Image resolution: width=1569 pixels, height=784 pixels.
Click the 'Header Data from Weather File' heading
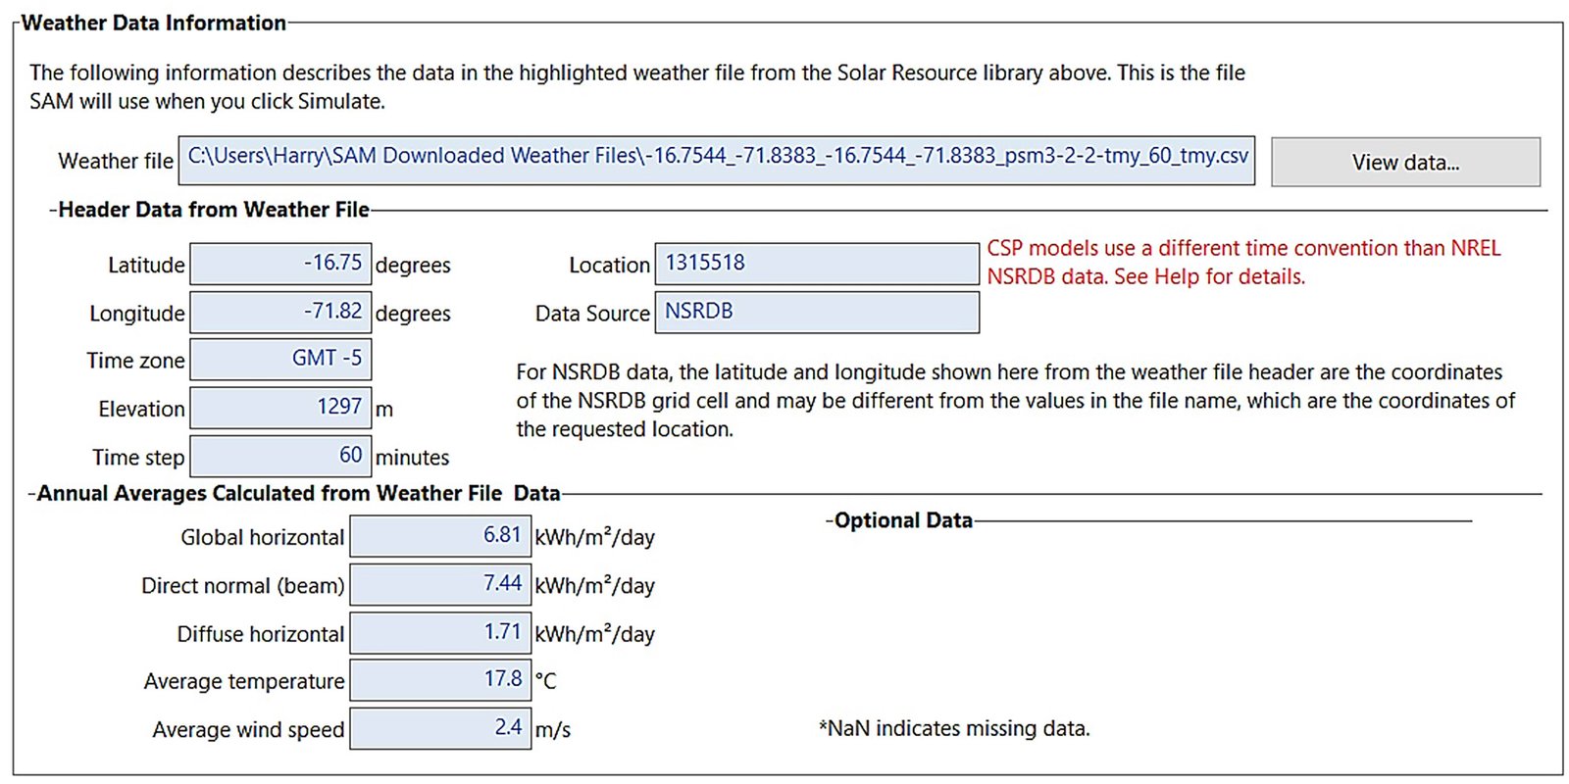(214, 210)
